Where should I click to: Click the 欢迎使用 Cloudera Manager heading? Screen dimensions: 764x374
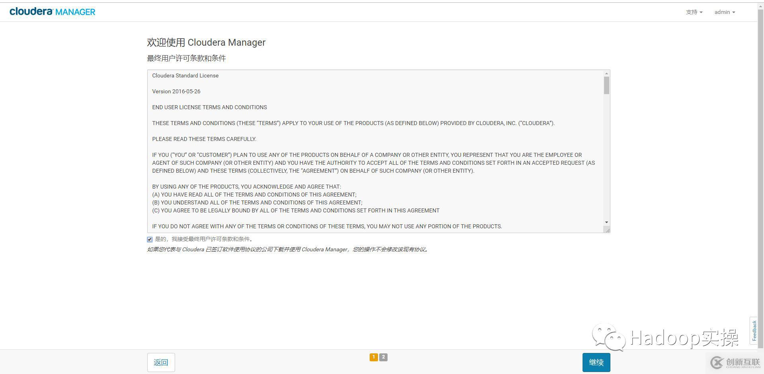pyautogui.click(x=206, y=42)
